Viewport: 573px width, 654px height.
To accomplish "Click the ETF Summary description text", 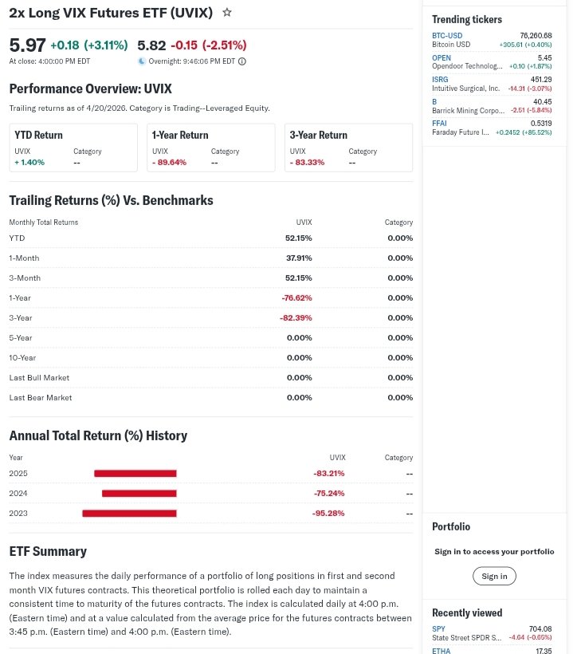I will pos(210,603).
